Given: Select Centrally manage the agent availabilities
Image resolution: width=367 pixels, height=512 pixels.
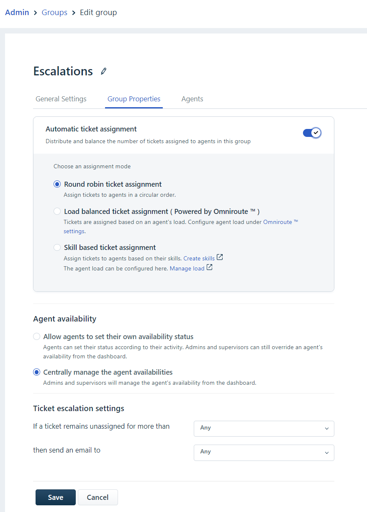Looking at the screenshot, I should point(37,372).
